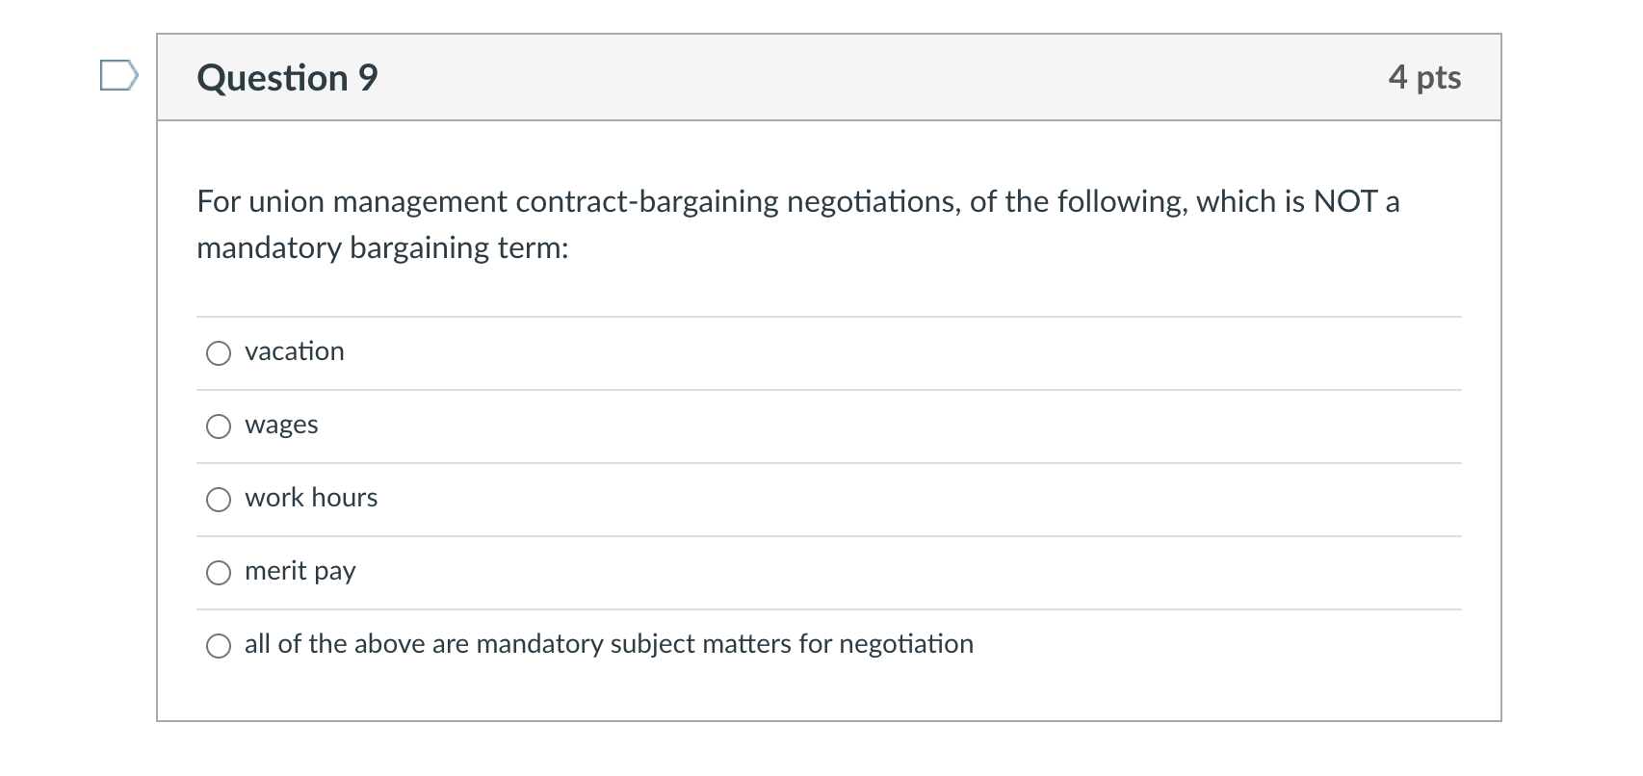Screen dimensions: 1643x776
Task: Select the wages radio button
Action: (x=219, y=426)
